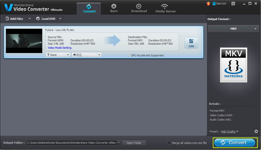The width and height of the screenshot is (261, 150).
Task: Minimize the Video Converter window
Action: [x=244, y=4]
